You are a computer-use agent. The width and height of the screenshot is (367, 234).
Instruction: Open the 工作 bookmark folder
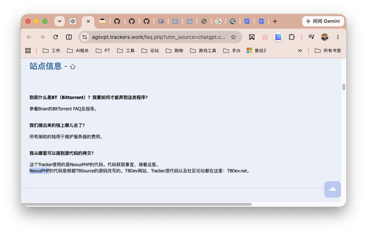click(x=52, y=51)
